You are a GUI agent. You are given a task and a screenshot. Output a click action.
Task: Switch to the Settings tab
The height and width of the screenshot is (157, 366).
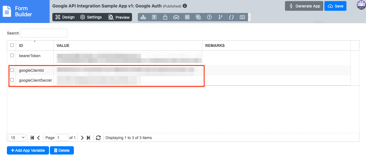tap(91, 17)
